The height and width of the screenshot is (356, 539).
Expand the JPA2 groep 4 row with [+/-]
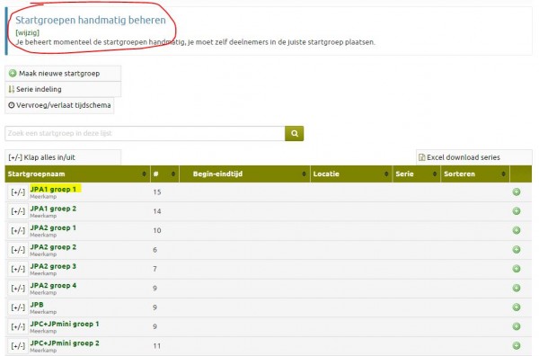pyautogui.click(x=18, y=289)
